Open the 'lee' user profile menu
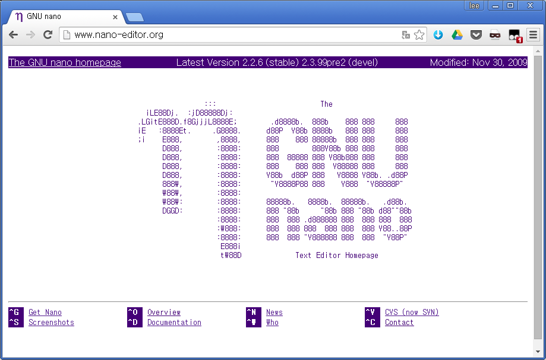 tap(475, 5)
